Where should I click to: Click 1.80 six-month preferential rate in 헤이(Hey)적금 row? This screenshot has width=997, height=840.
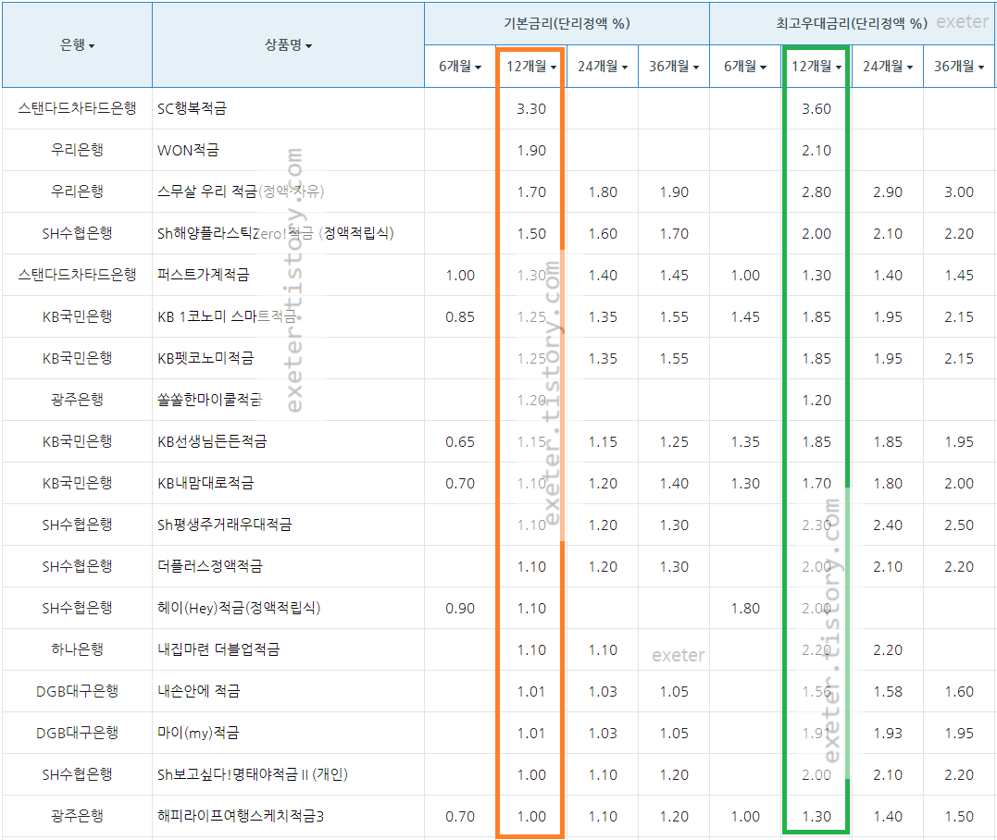(745, 608)
